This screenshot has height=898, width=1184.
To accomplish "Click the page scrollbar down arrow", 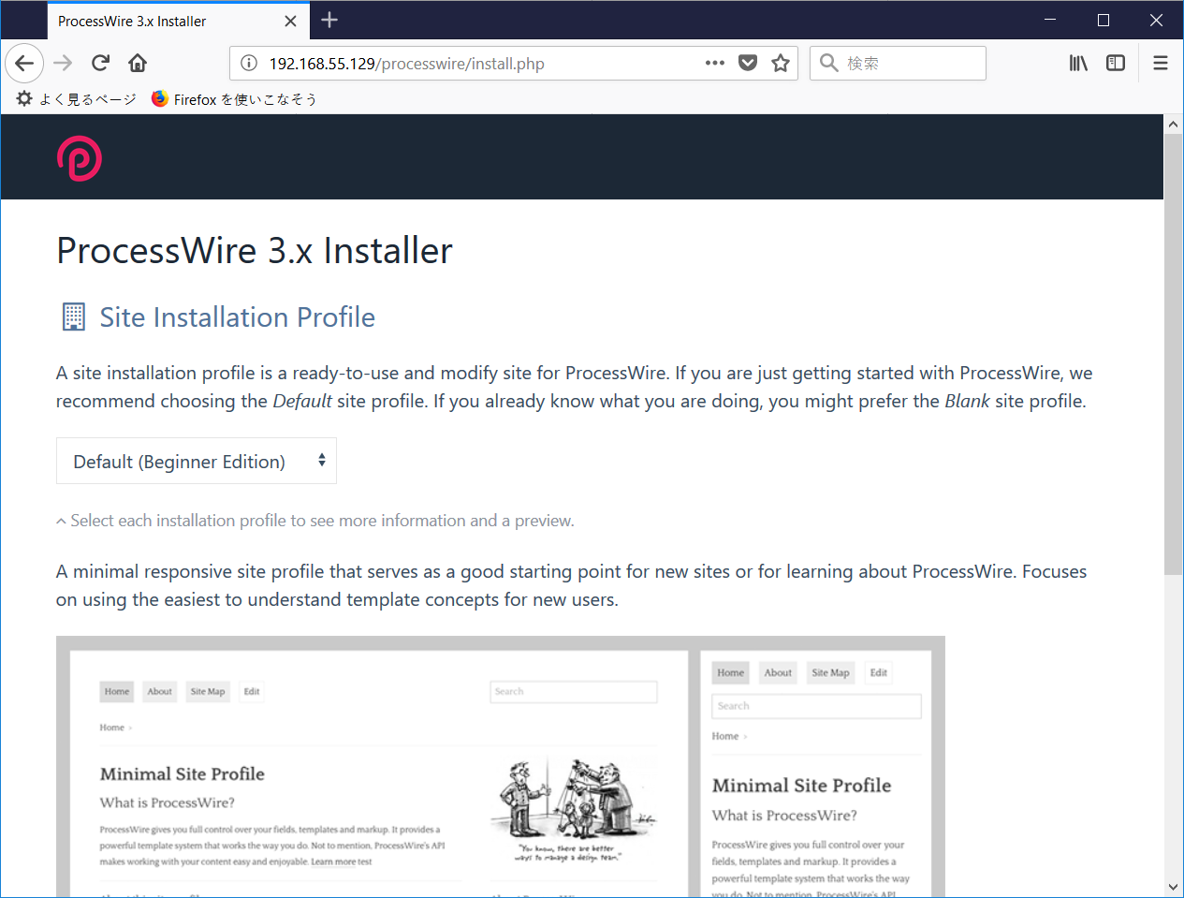I will [x=1173, y=888].
